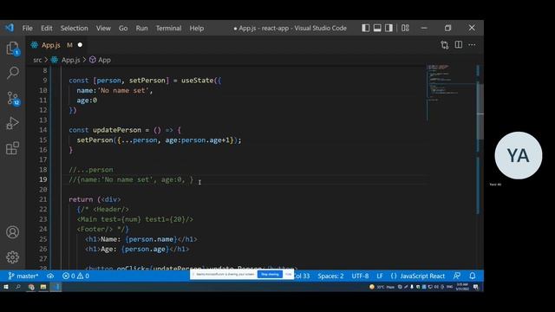The image size is (555, 312).
Task: Click the feedback icon in status bar
Action: (x=457, y=276)
